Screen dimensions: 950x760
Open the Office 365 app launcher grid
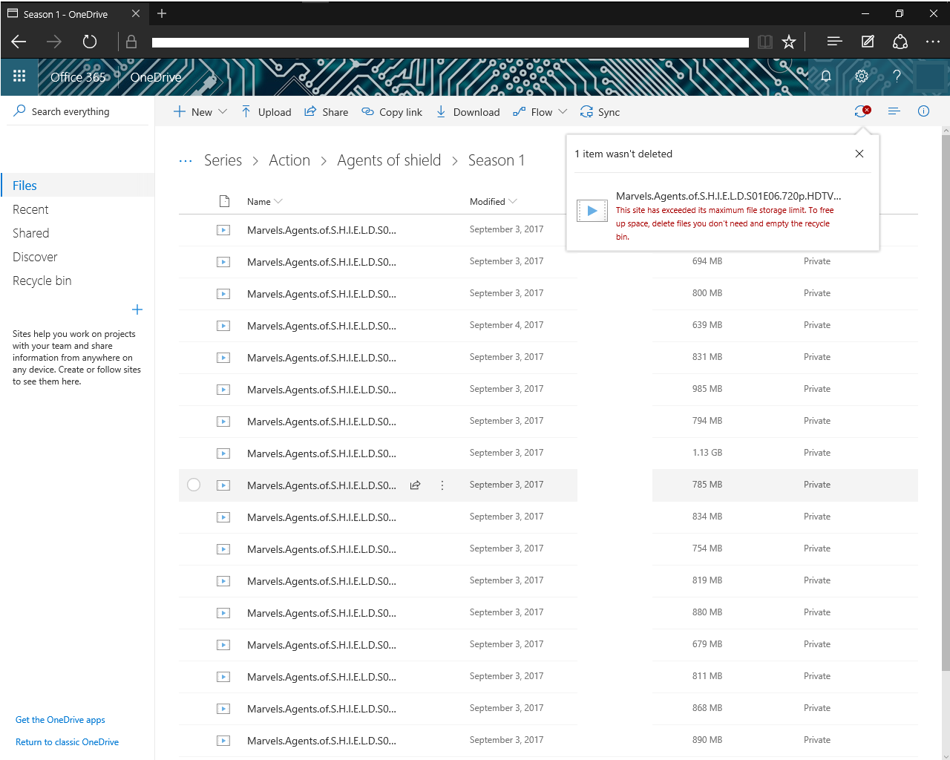(19, 76)
